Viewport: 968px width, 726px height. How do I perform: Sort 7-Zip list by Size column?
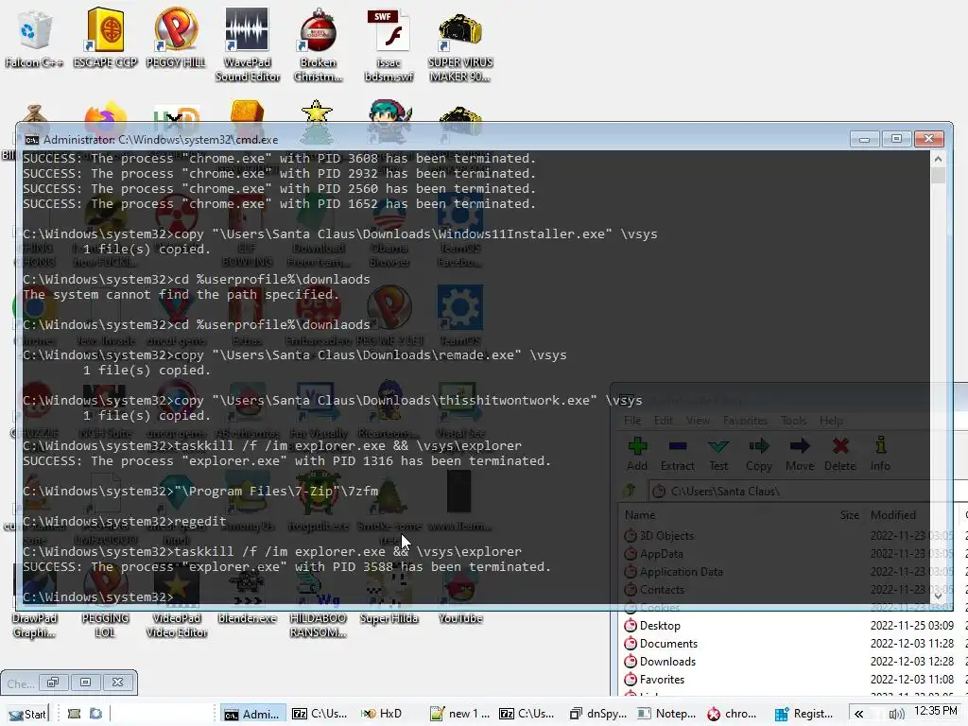(x=852, y=515)
